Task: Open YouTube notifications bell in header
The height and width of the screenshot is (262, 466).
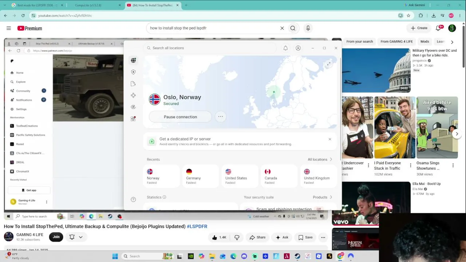Action: click(x=439, y=28)
